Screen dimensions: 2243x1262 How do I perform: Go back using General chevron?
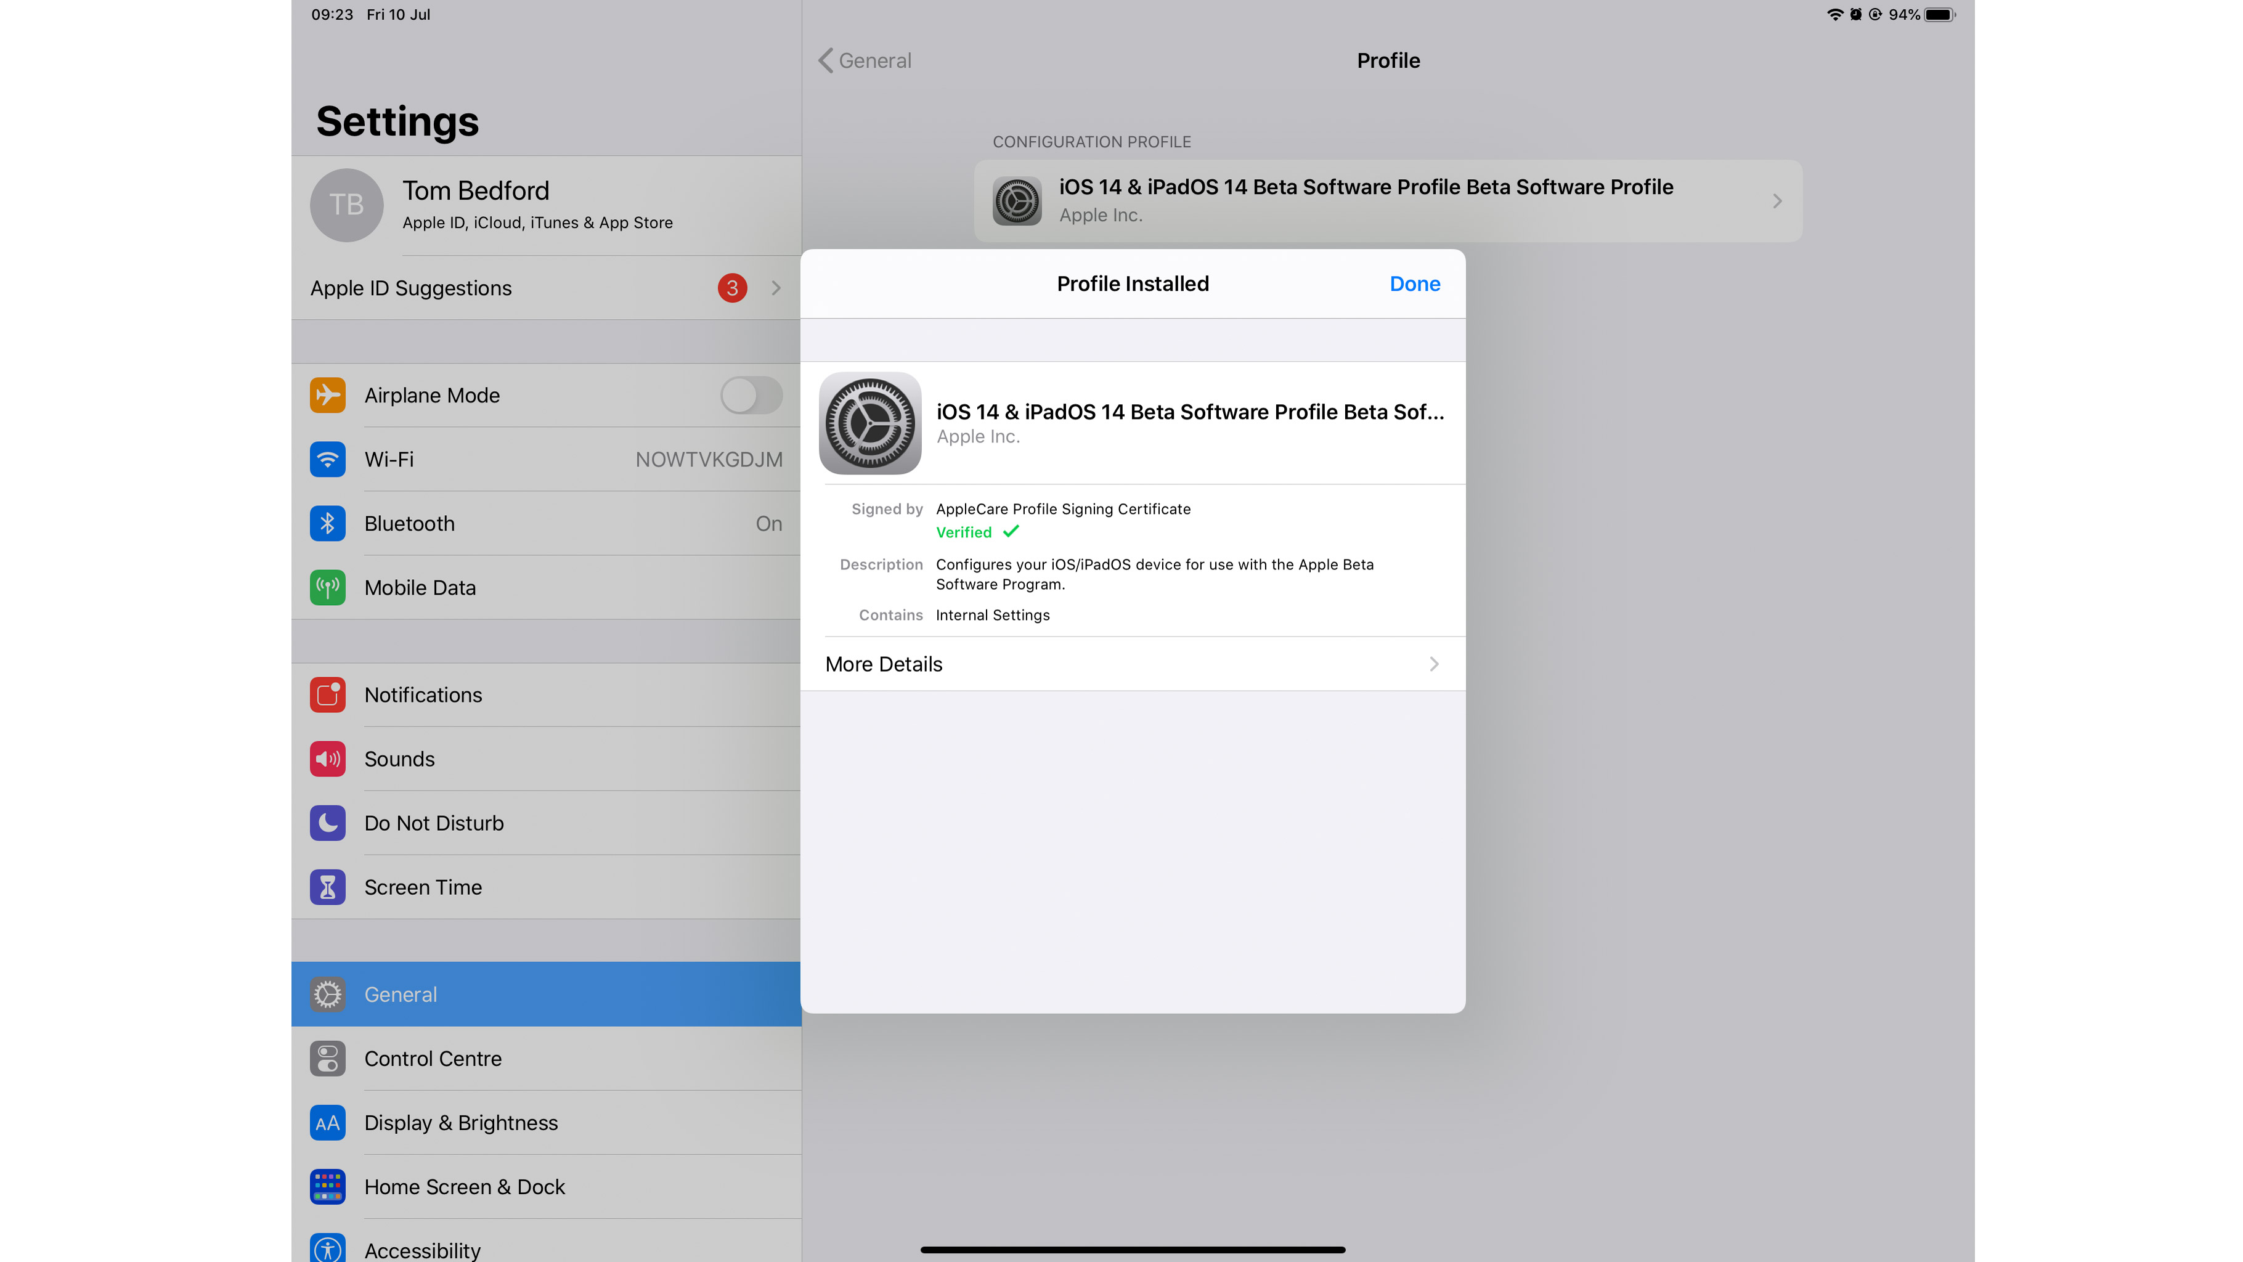826,60
